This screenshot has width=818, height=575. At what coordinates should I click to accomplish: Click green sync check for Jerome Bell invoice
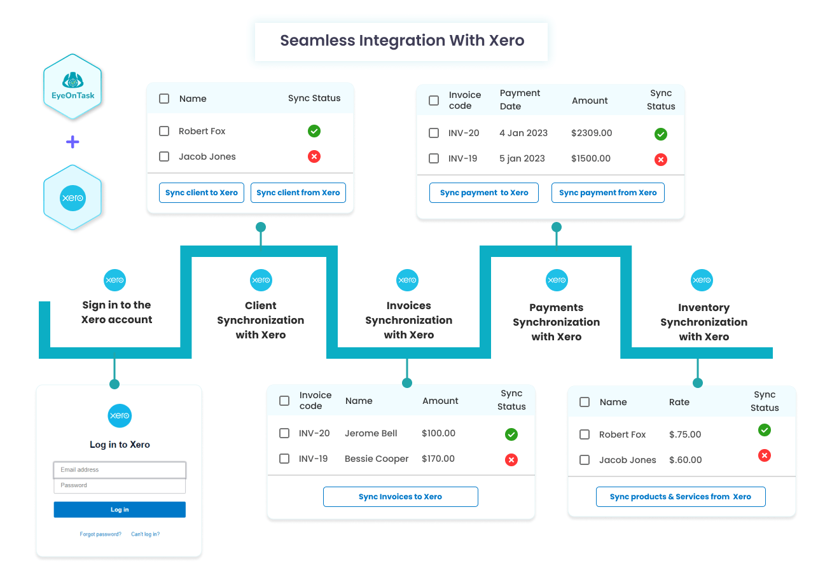point(511,434)
